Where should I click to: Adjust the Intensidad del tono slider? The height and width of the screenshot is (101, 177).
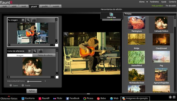tap(28, 81)
